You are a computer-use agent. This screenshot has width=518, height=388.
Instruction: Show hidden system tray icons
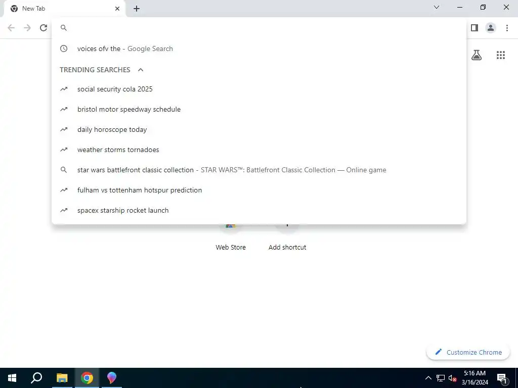coord(428,378)
